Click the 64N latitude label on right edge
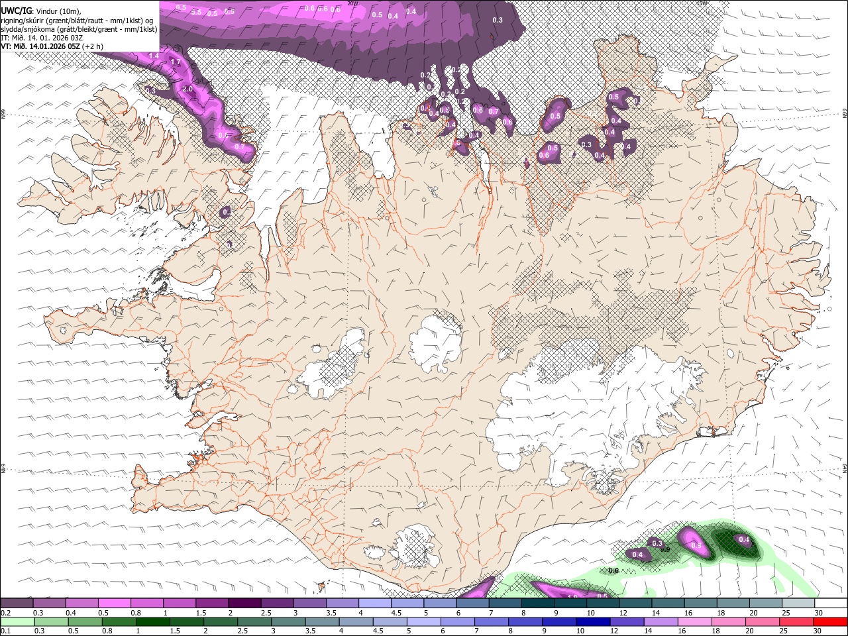The width and height of the screenshot is (848, 636). (x=845, y=468)
